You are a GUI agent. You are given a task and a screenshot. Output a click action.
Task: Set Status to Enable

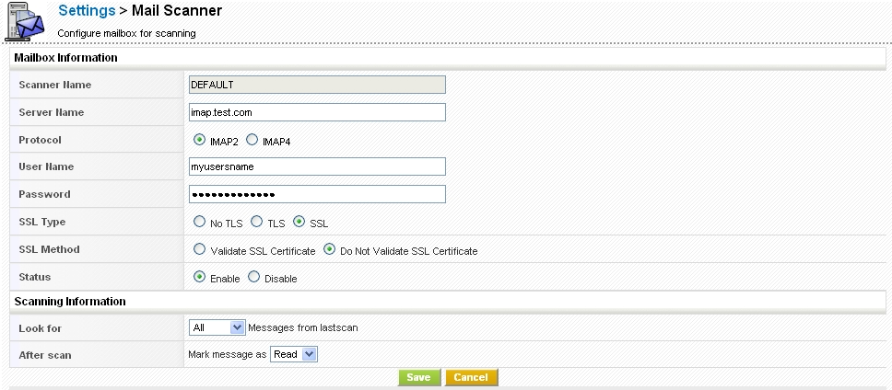click(199, 277)
